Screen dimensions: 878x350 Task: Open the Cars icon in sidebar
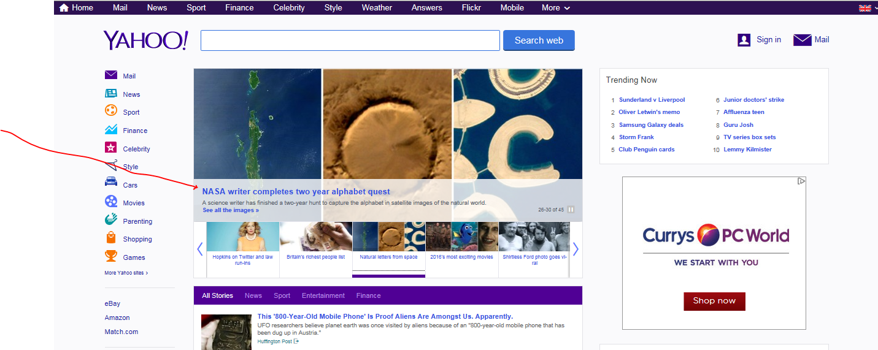click(x=111, y=181)
